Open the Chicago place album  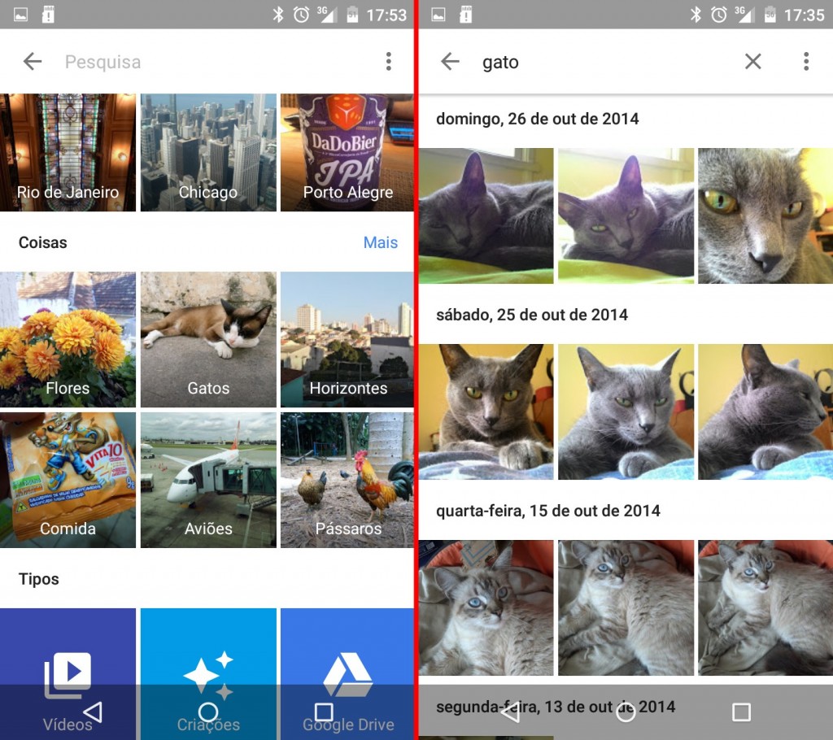click(208, 152)
